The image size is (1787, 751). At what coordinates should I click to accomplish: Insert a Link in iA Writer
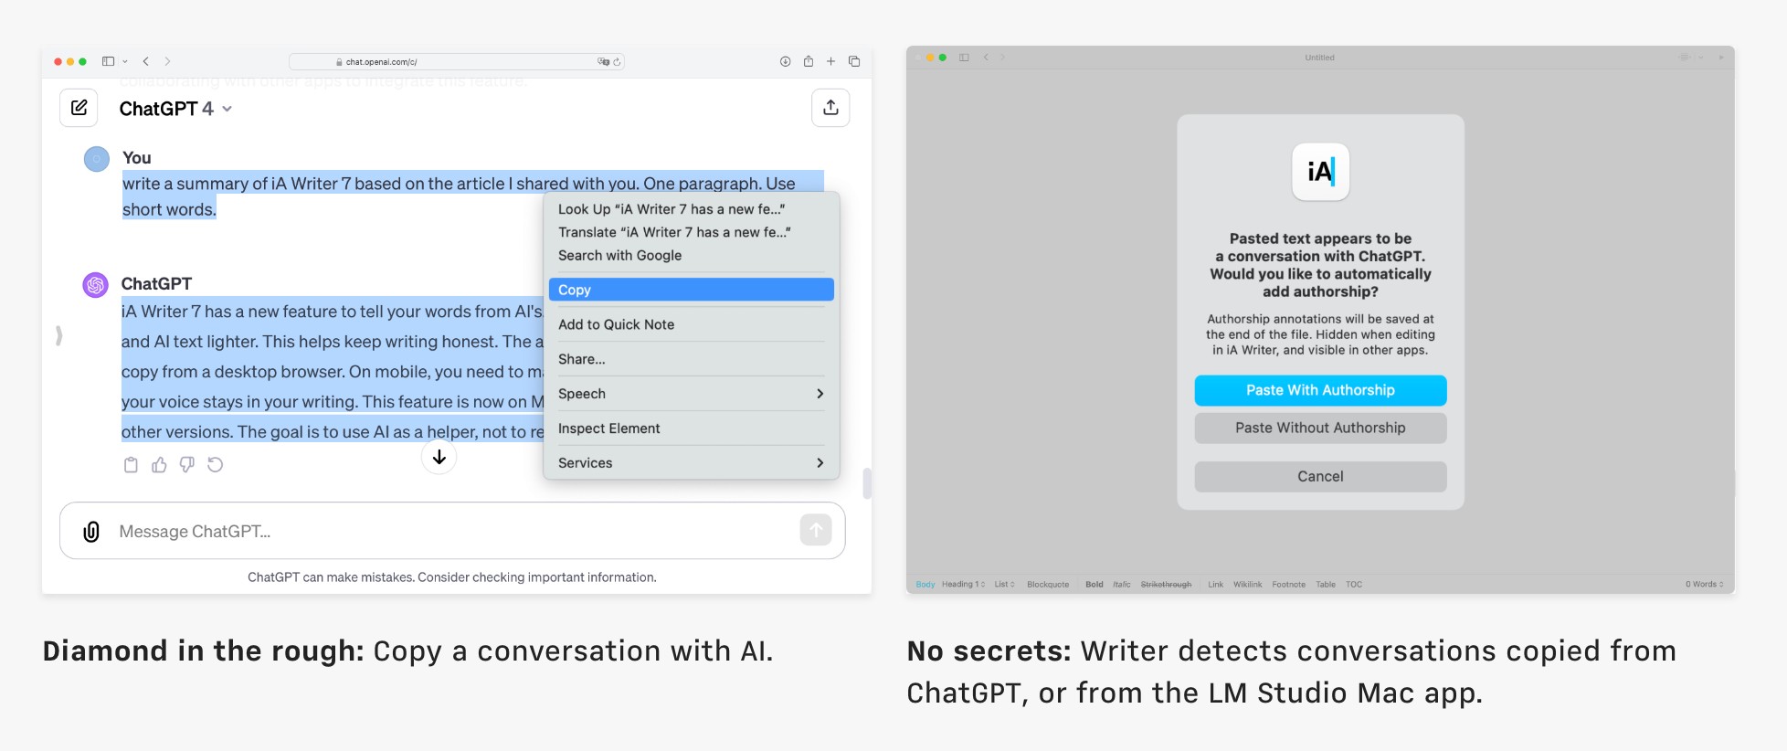[x=1215, y=585]
